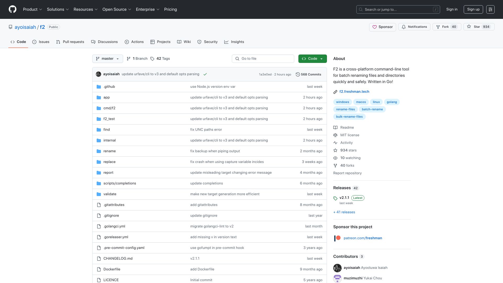The image size is (503, 283).
Task: Switch to the Projects tab
Action: click(160, 42)
